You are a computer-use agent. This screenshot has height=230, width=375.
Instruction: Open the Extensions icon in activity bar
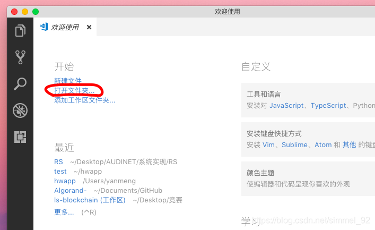20,137
